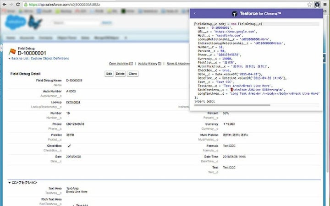Open Back to List: Custom Object Definitions
The image size is (330, 206).
[39, 59]
